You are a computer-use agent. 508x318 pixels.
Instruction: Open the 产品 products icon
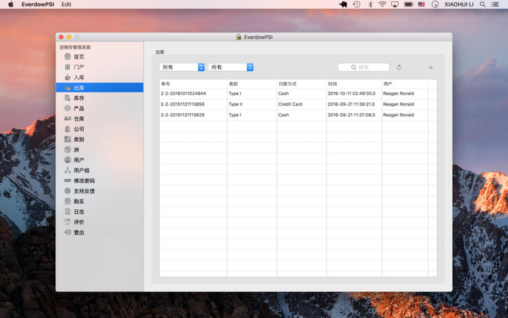(67, 108)
